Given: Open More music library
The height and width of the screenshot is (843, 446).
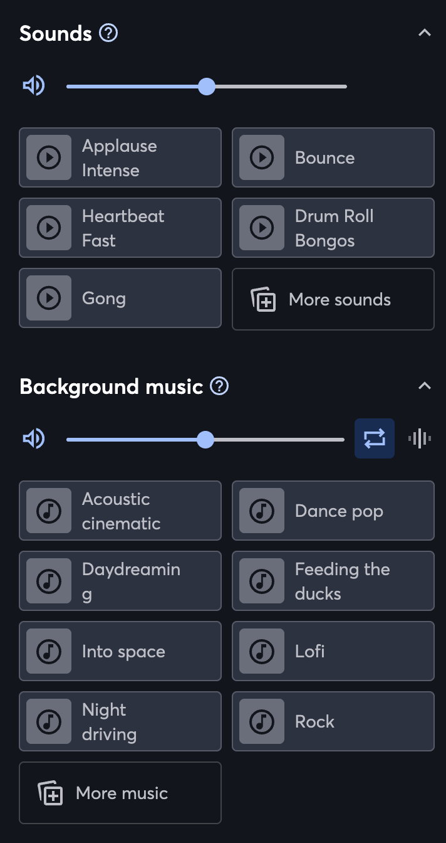Looking at the screenshot, I should pos(120,793).
